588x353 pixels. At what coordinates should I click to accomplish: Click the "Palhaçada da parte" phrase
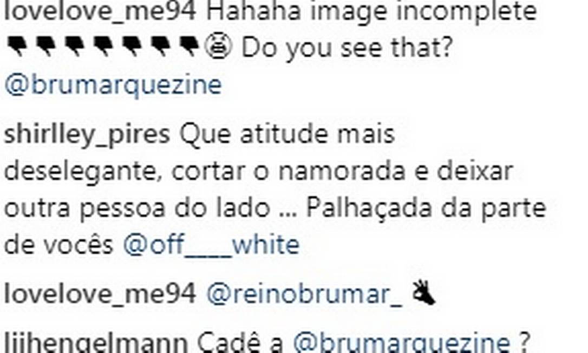426,208
